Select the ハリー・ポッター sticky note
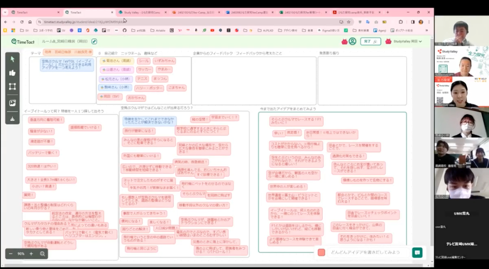This screenshot has height=269, width=489. click(x=150, y=88)
